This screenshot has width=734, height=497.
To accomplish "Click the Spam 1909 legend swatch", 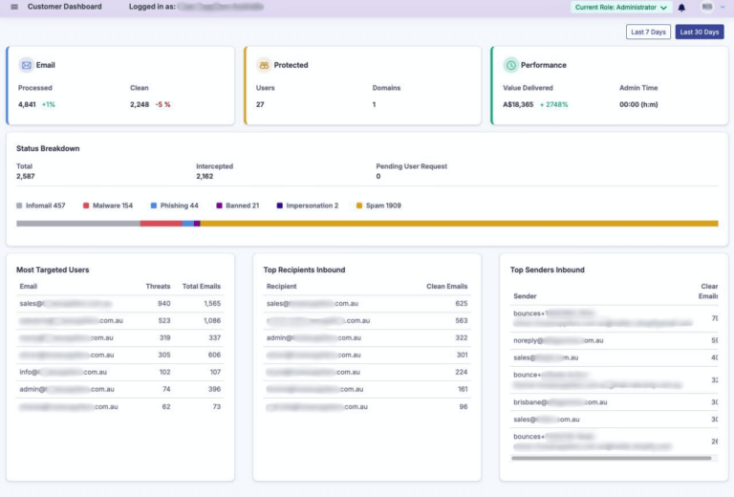I will point(359,205).
